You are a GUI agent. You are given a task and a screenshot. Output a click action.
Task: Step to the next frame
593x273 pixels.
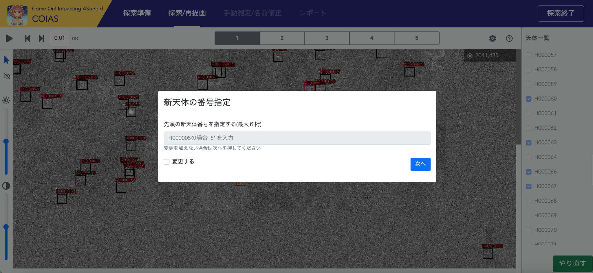tap(41, 38)
